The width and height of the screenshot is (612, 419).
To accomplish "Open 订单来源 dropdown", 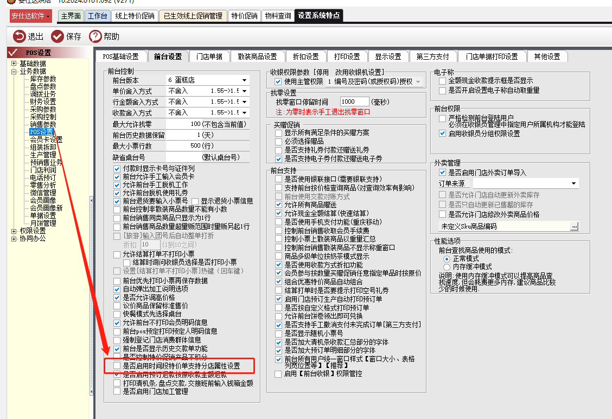I will [573, 183].
